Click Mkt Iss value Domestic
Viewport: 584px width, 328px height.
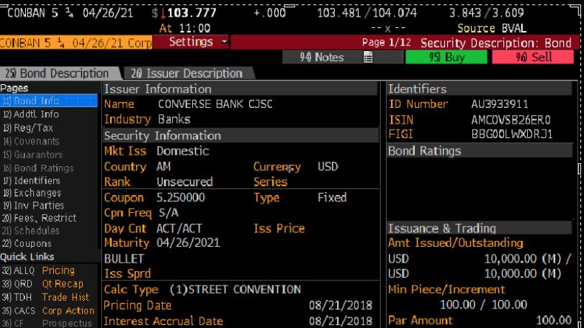coord(183,151)
